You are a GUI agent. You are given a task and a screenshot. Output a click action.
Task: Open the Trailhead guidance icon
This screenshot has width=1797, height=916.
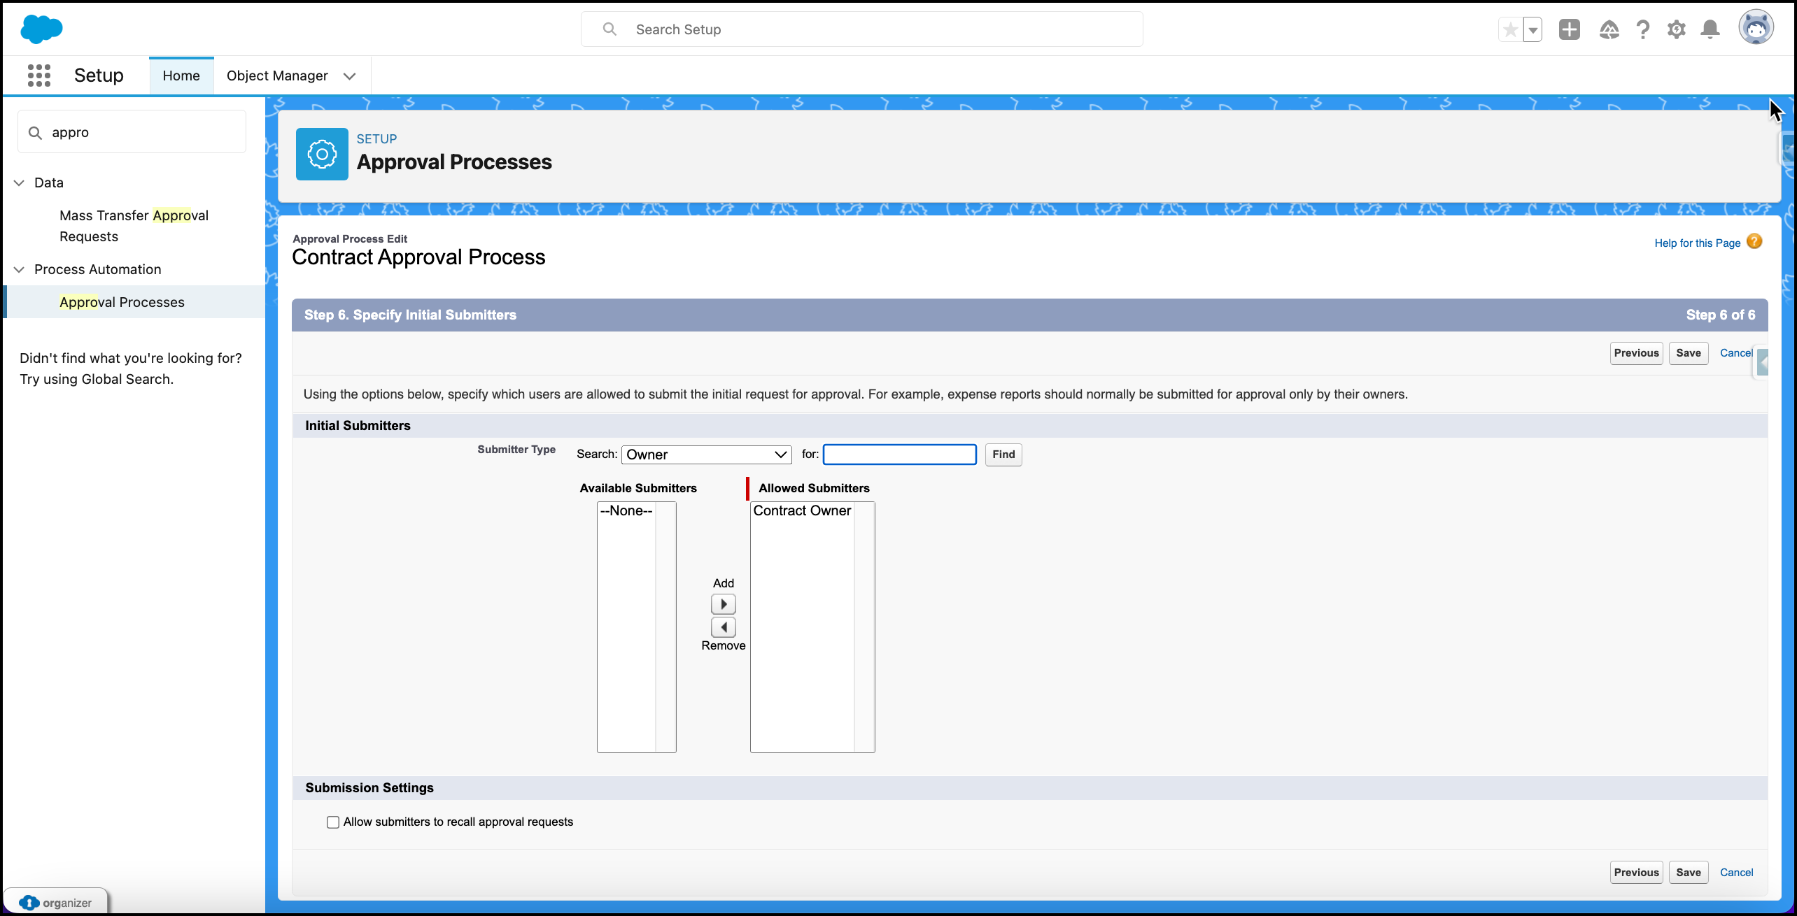click(x=1609, y=29)
